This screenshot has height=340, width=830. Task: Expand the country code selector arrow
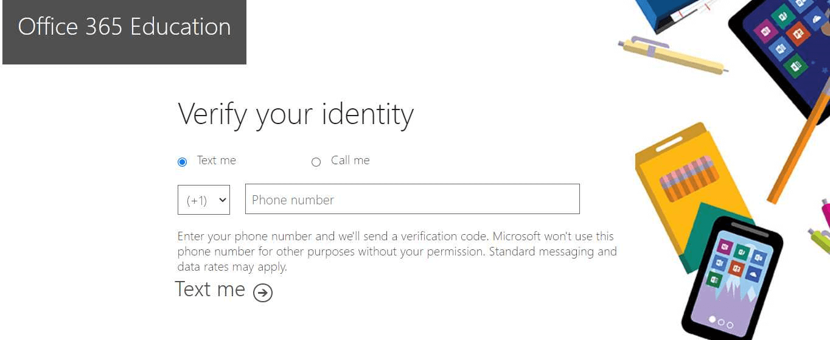[222, 199]
